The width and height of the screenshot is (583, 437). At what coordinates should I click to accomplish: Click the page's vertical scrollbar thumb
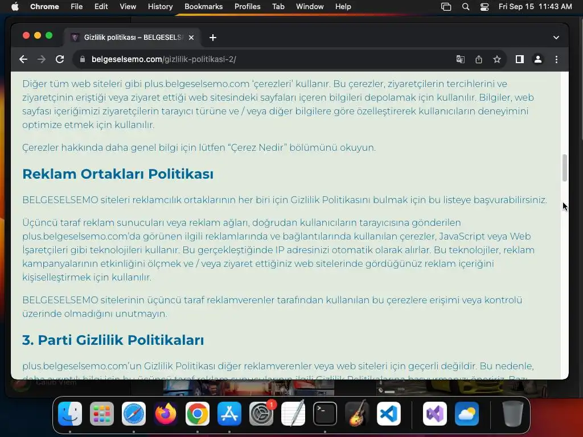[x=564, y=168]
